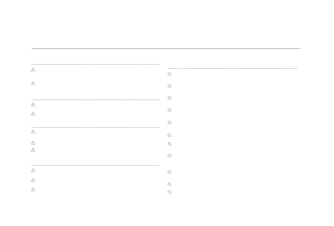Click the second prohibition icon in the right column
334x226 pixels.
point(170,86)
